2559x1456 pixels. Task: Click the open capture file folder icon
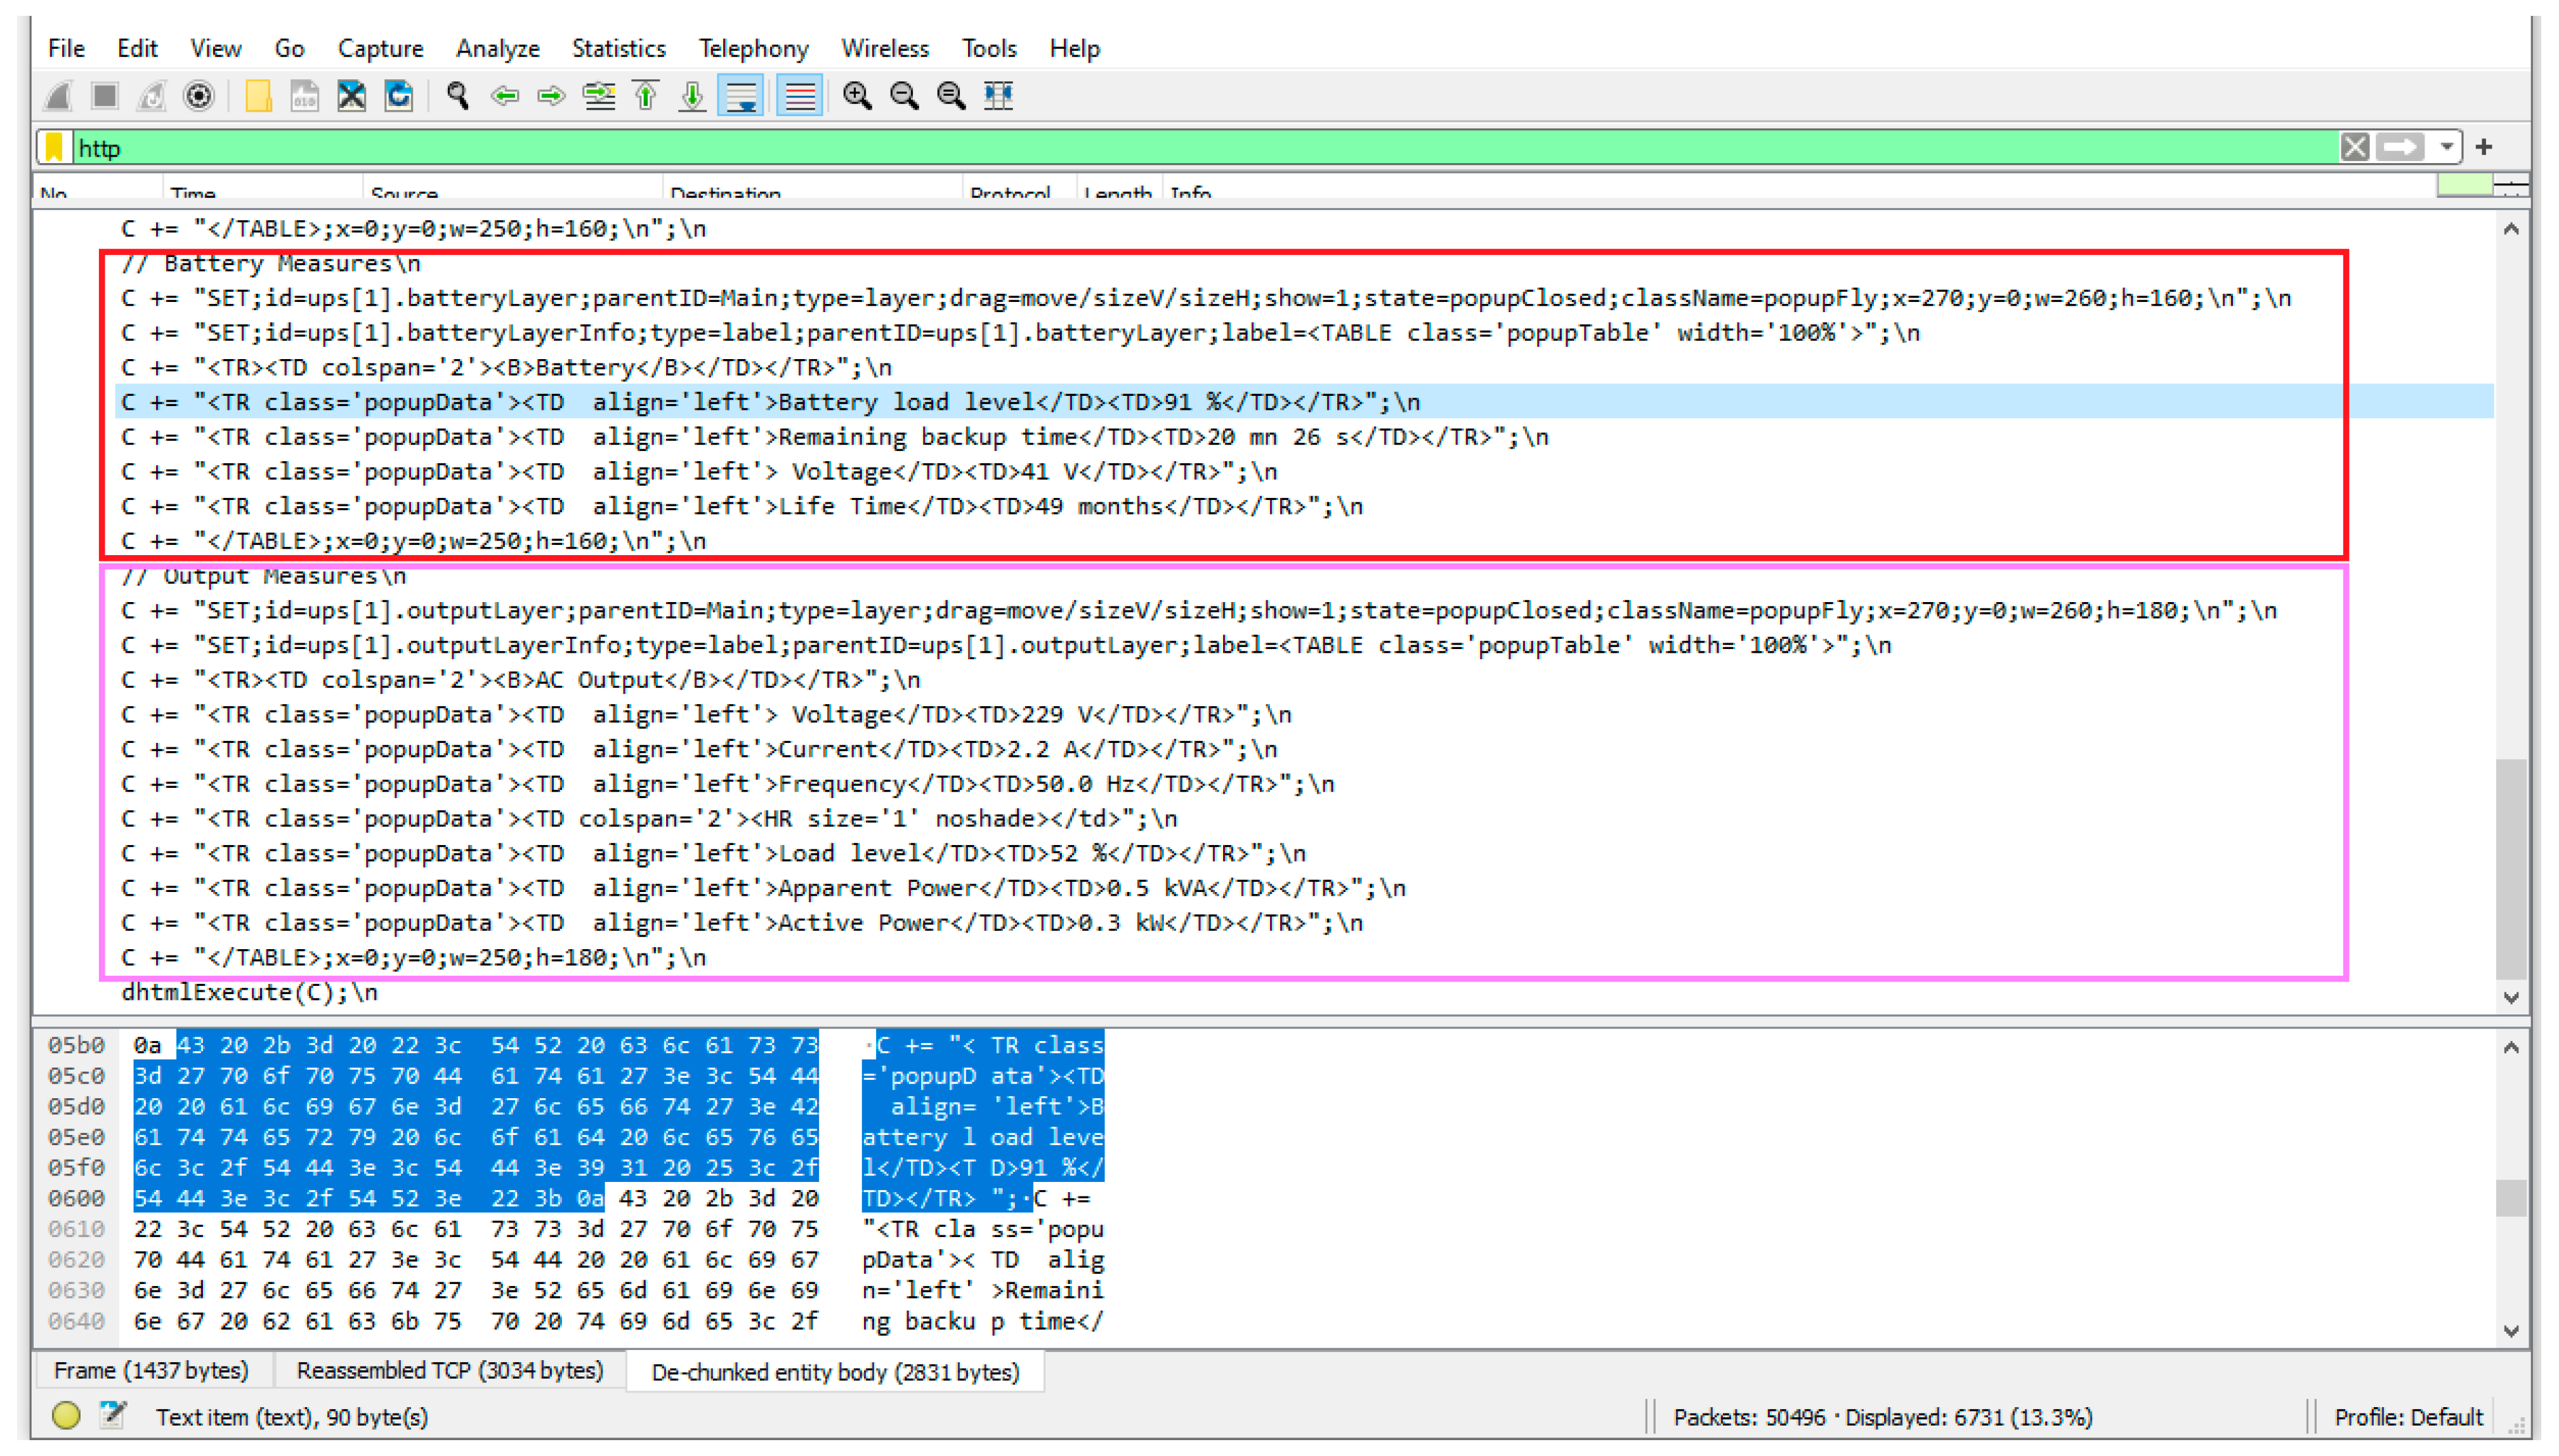point(258,96)
